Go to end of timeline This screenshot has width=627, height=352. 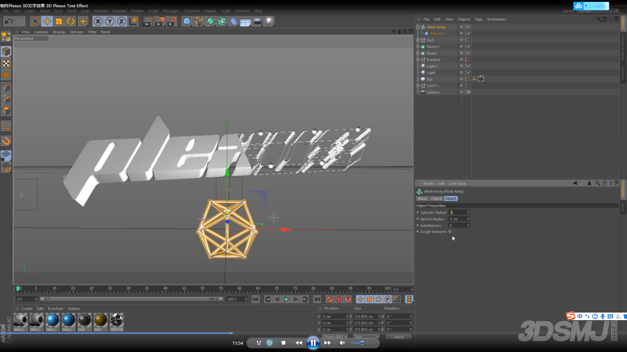[x=317, y=299]
